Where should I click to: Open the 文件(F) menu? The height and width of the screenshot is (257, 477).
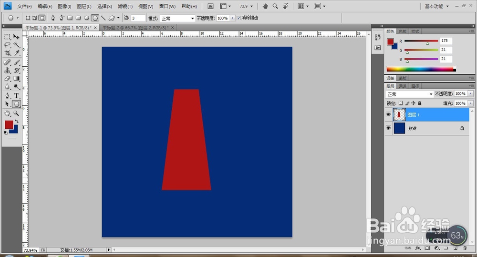coord(24,6)
